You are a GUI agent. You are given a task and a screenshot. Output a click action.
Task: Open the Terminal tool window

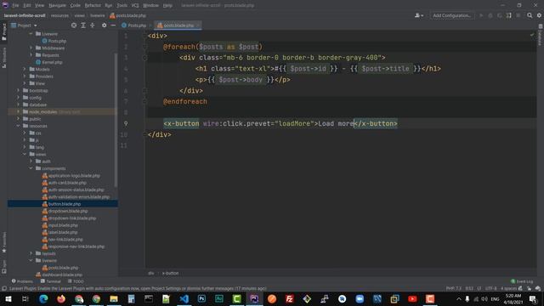[x=51, y=281]
